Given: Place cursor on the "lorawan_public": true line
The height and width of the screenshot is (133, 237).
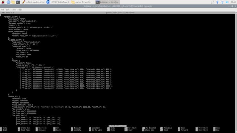Looking at the screenshot, I should (x=19, y=23).
